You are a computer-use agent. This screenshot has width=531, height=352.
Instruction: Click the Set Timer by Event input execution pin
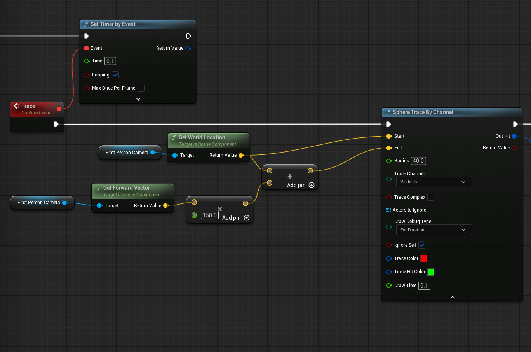(x=87, y=36)
